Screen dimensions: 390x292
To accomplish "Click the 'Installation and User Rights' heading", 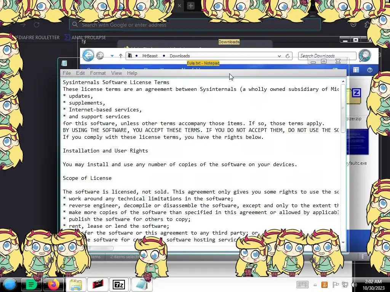I will click(105, 151).
